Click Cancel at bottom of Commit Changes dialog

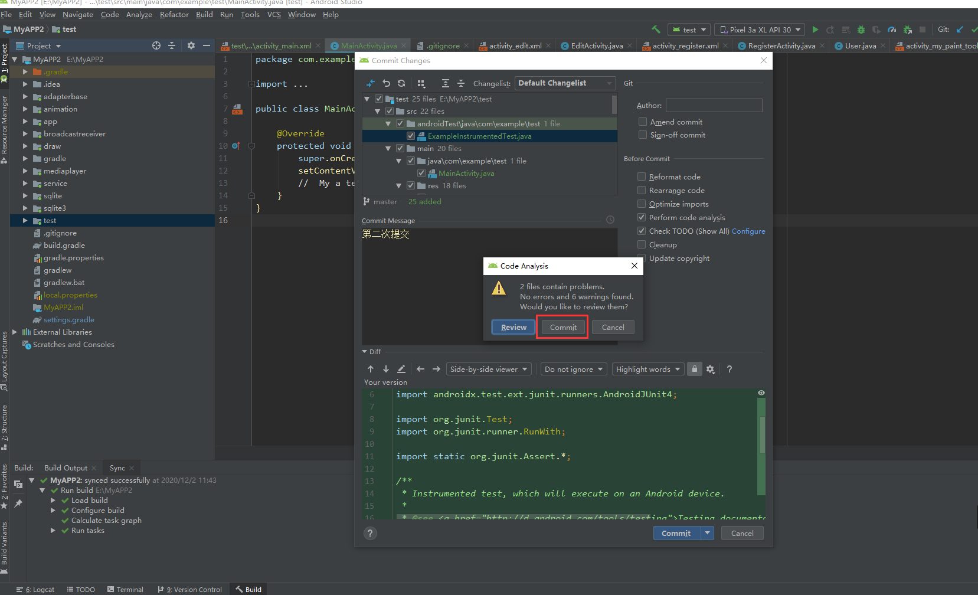(742, 533)
